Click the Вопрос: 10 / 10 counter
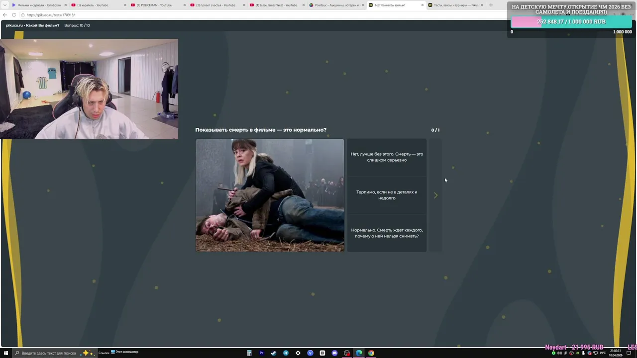 (x=77, y=25)
